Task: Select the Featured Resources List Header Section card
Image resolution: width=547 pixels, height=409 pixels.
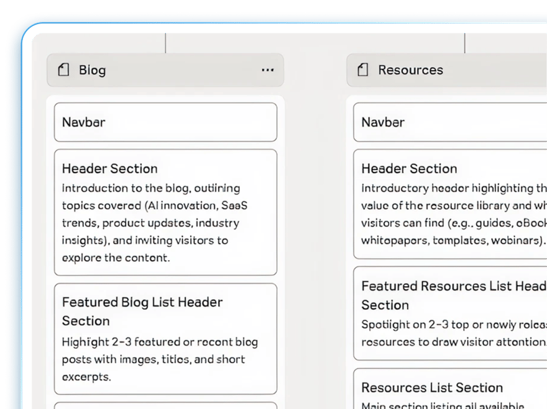Action: [x=451, y=313]
